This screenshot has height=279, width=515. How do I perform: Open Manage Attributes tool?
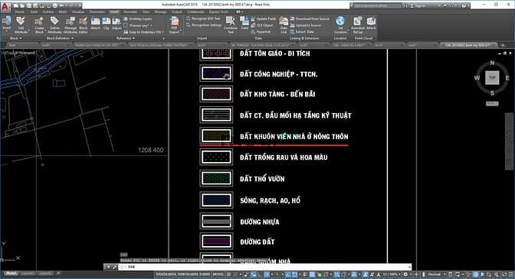pos(71,25)
